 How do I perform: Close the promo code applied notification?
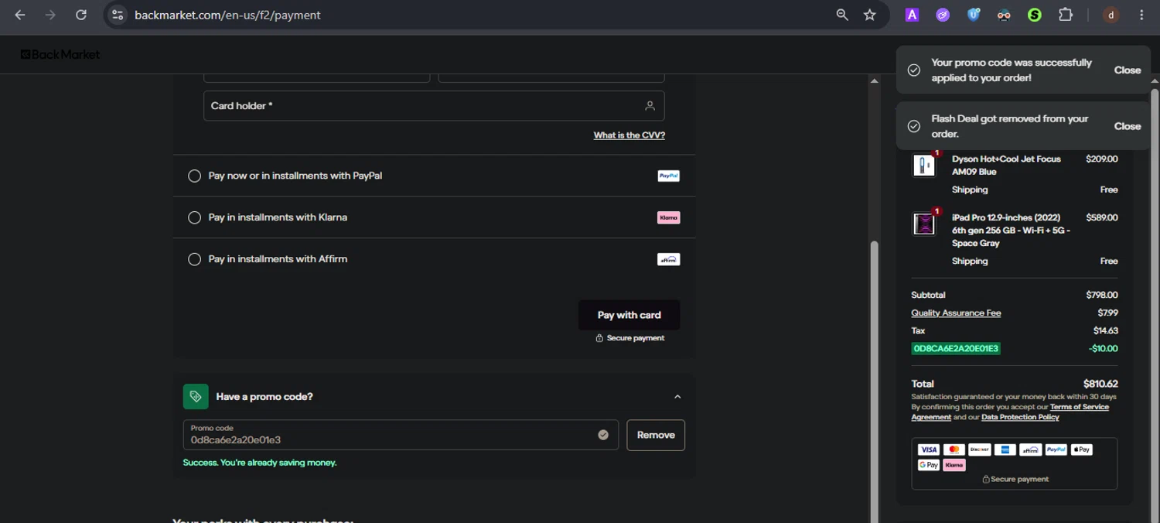(1127, 70)
